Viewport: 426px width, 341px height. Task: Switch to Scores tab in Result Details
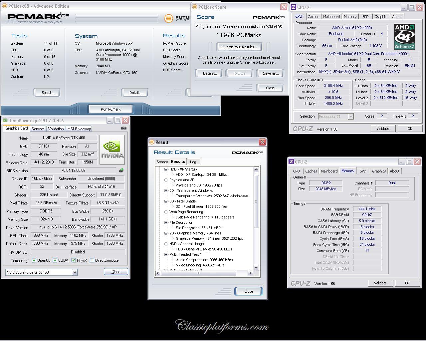point(162,162)
